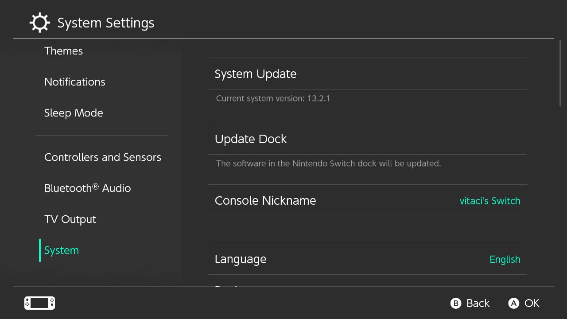
Task: Open the Language setting row
Action: [241, 259]
